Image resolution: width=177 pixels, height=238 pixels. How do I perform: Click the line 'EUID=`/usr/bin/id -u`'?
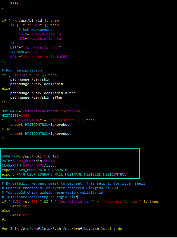point(41,34)
